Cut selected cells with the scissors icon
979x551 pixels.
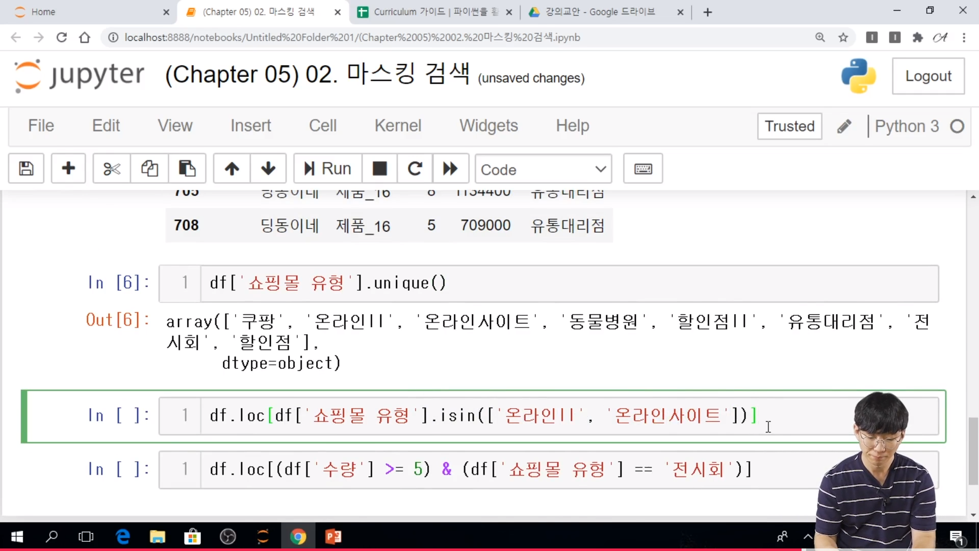tap(111, 168)
